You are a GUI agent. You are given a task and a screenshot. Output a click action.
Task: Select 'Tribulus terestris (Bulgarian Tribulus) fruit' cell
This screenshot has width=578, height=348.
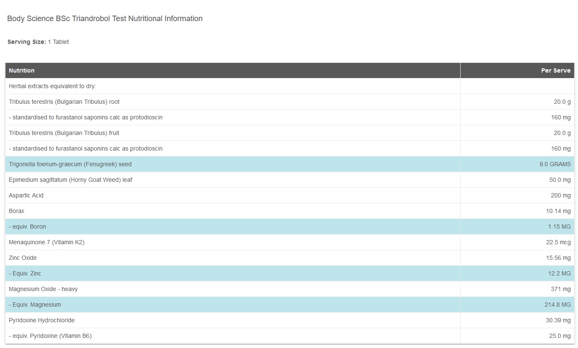tap(233, 133)
